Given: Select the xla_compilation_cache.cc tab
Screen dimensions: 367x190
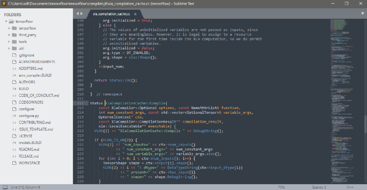Looking at the screenshot, I should pos(111,14).
